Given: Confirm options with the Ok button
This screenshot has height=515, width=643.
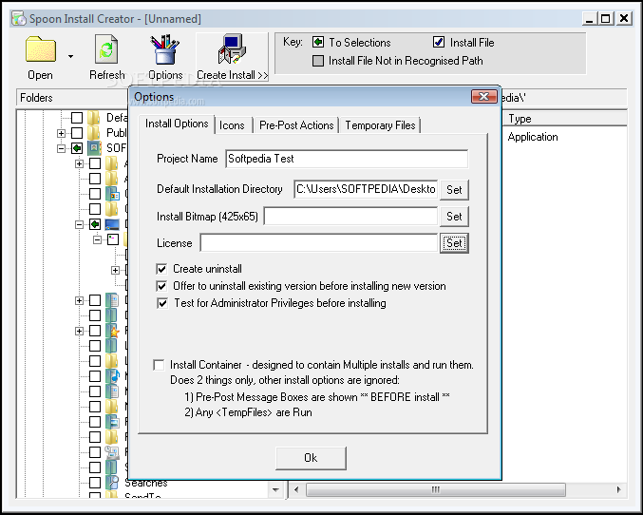Looking at the screenshot, I should [311, 458].
